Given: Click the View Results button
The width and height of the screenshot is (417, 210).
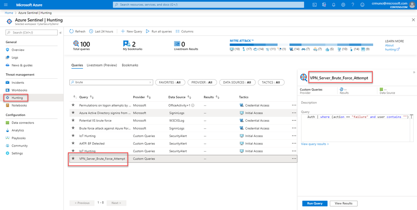Looking at the screenshot, I should coord(344,203).
